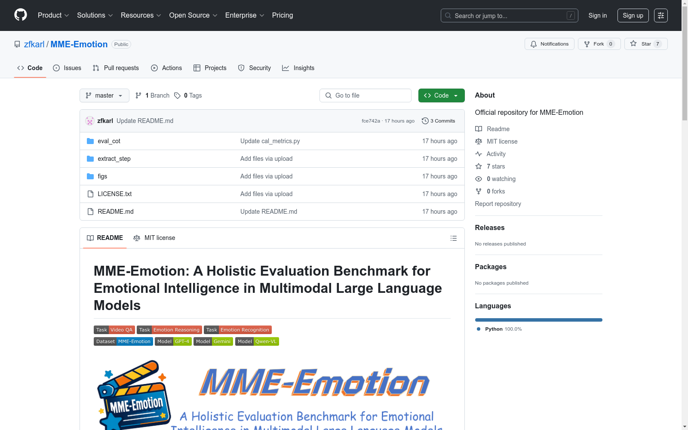Image resolution: width=688 pixels, height=430 pixels.
Task: Star the MME-Emotion repository
Action: 646,44
